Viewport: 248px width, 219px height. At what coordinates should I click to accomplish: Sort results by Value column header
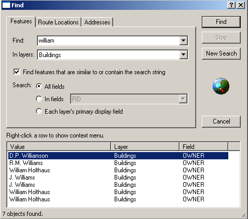click(x=59, y=147)
